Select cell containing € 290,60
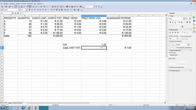The width and height of the screenshot is (196, 110). point(55,36)
